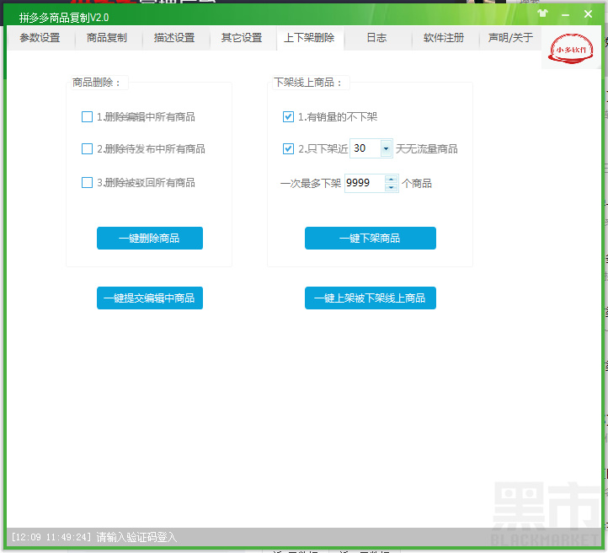Show the 声明/关于 tab
Viewport: 608px width, 553px height.
[511, 38]
